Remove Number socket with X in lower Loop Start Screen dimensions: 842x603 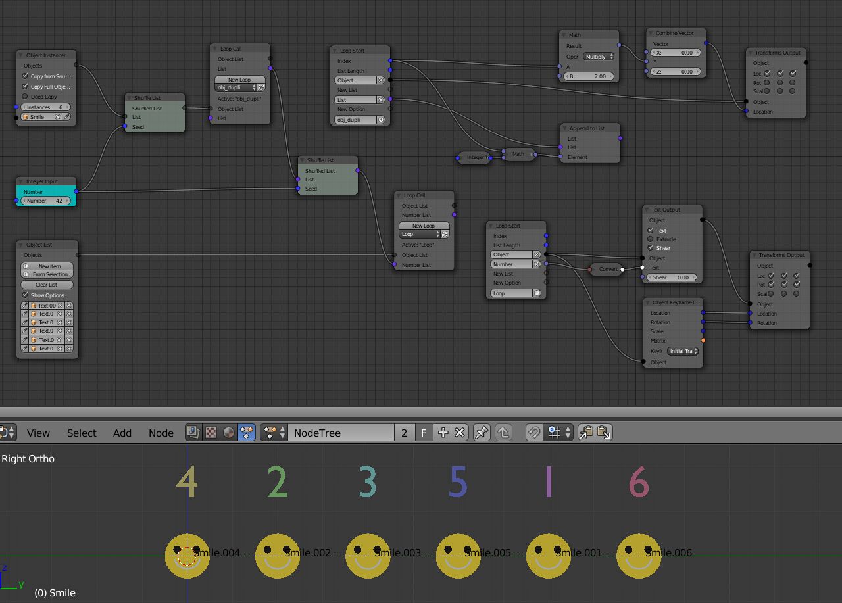pos(536,264)
